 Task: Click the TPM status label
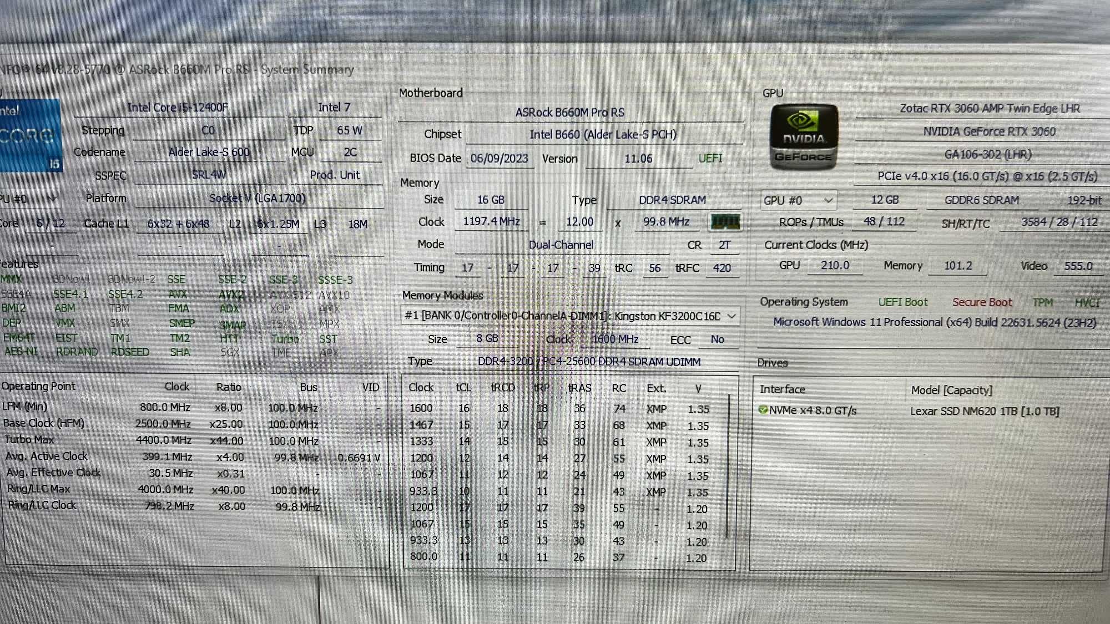coord(1042,303)
